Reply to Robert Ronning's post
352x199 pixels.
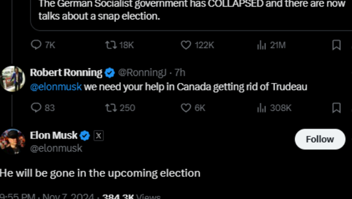[x=36, y=108]
